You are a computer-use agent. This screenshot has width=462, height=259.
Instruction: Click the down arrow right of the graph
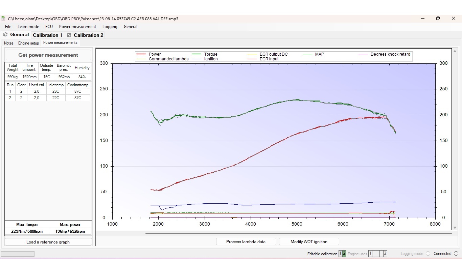(455, 228)
